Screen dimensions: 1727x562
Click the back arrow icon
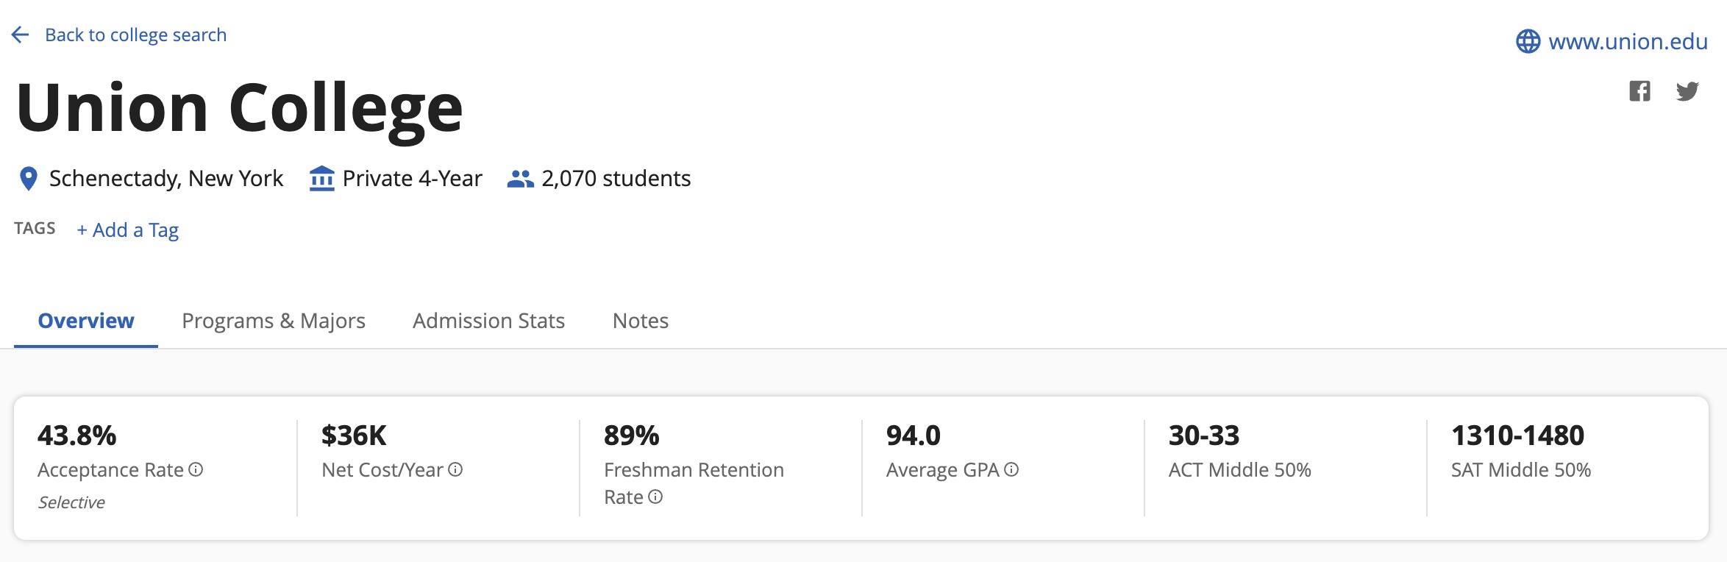(21, 35)
